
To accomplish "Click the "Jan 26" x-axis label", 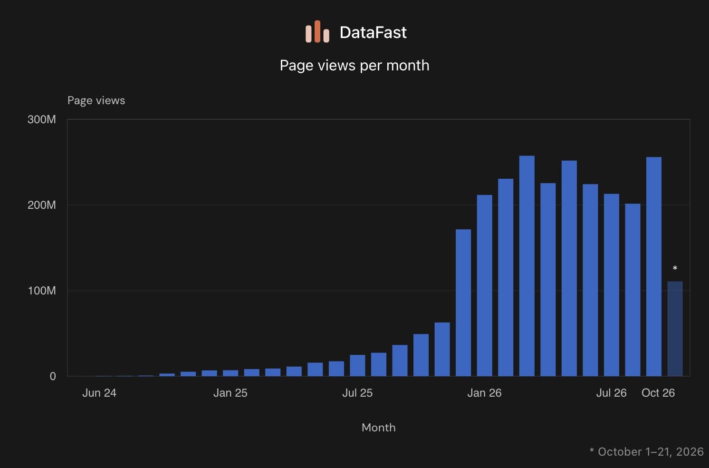I will [484, 393].
